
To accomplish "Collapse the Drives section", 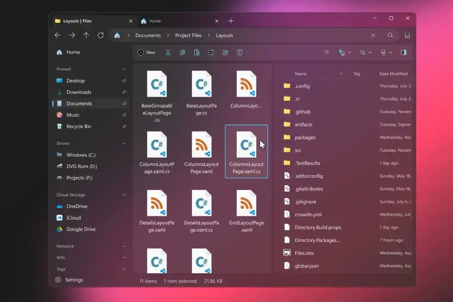I will point(124,143).
